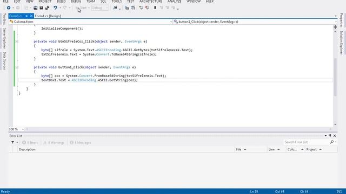Click the editor horizontal scrollbar

tap(179, 129)
